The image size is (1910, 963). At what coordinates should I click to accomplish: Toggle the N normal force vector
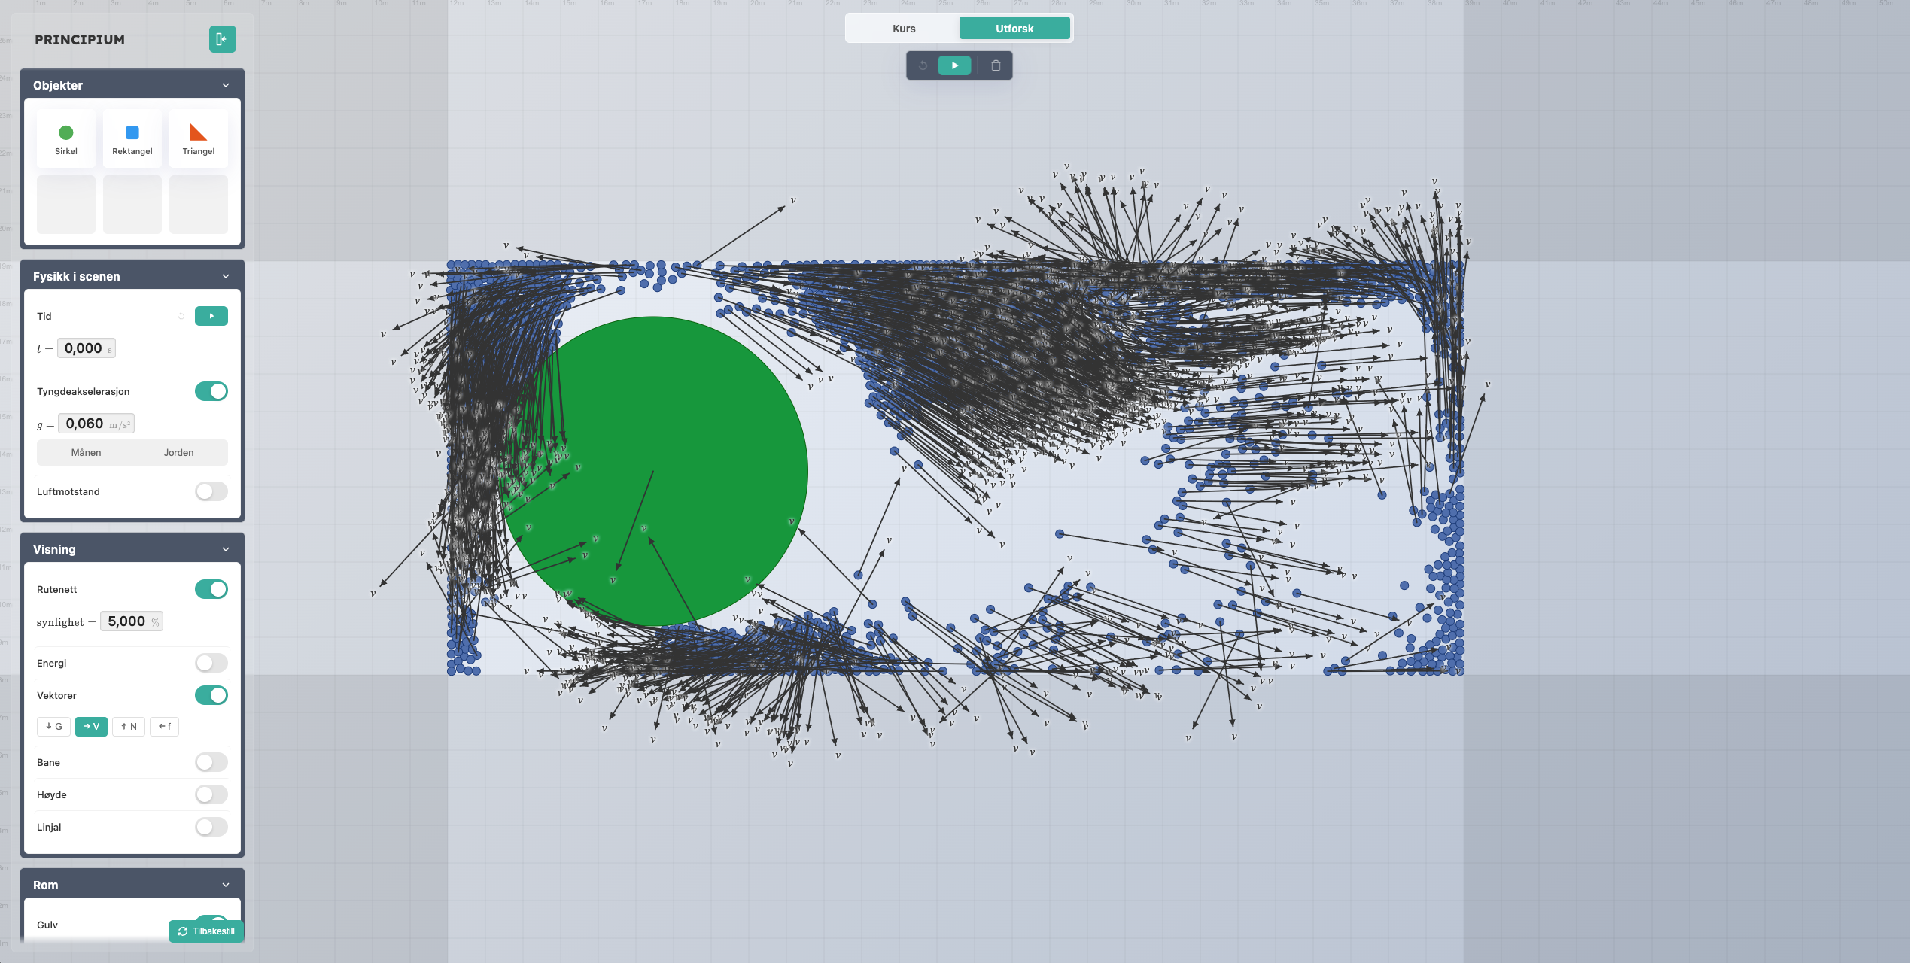coord(129,726)
